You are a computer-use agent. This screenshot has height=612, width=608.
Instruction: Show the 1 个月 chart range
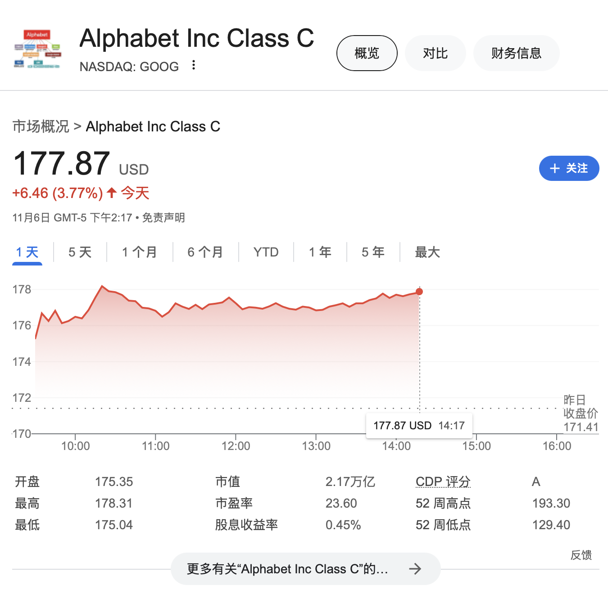click(x=139, y=252)
